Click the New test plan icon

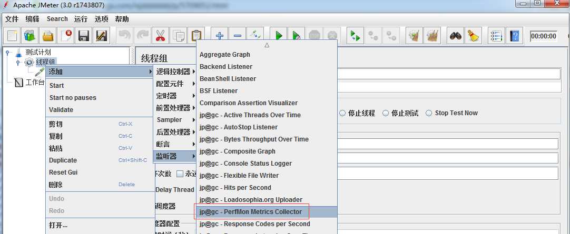click(12, 36)
